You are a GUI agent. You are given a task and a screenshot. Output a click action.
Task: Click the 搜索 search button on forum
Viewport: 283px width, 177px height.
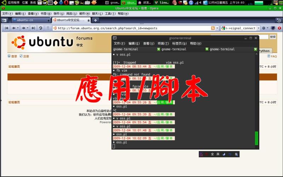[x=273, y=37]
